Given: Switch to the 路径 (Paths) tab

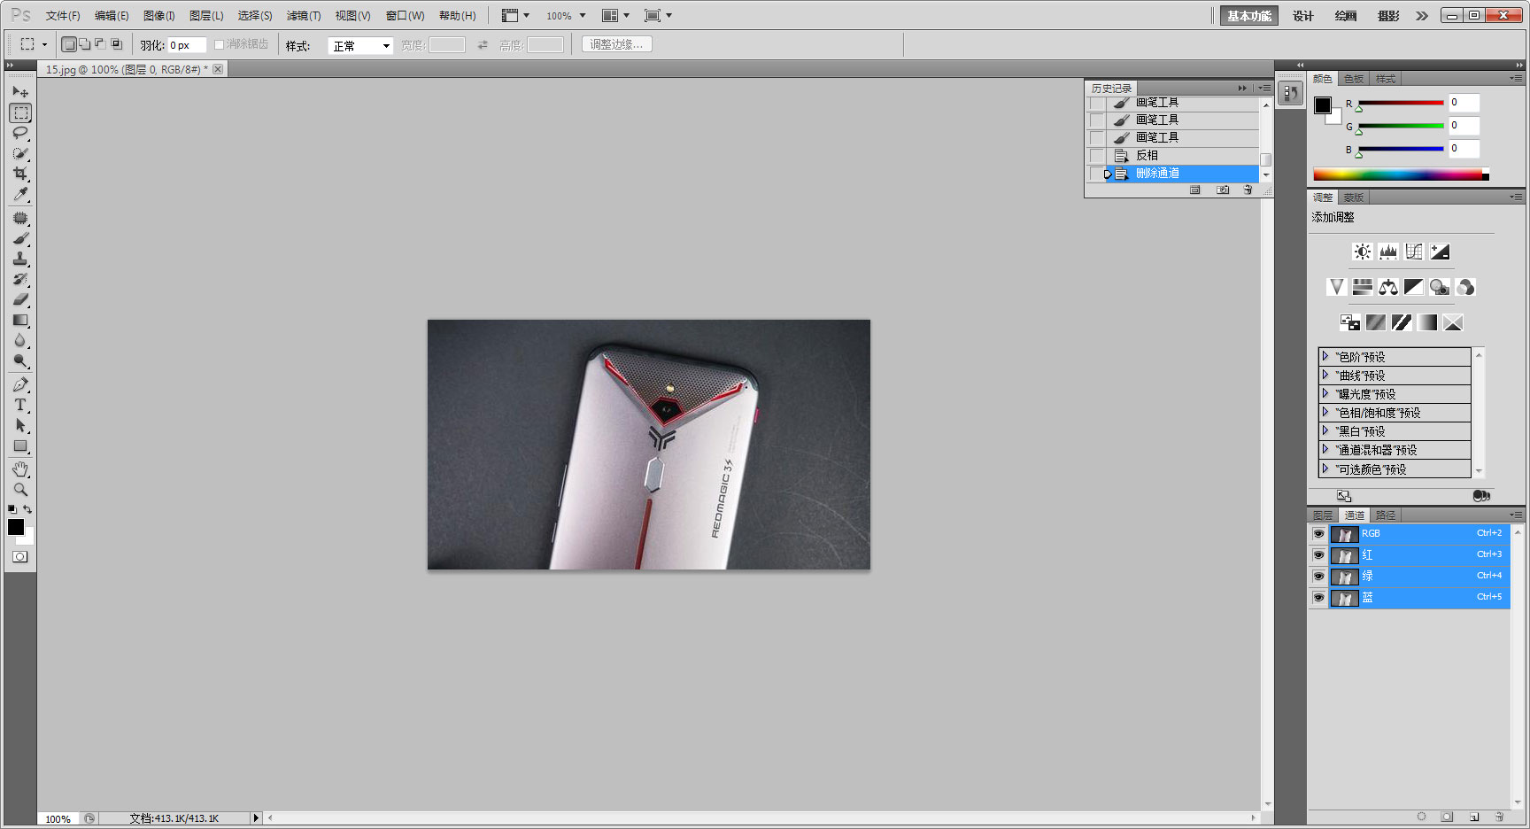Looking at the screenshot, I should (x=1386, y=515).
